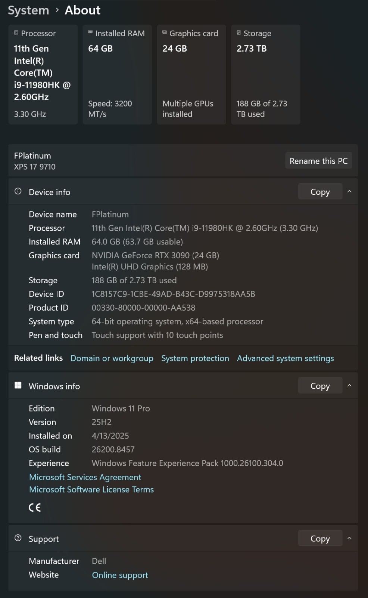The image size is (368, 598).
Task: Click the CE conformity mark
Action: click(35, 507)
